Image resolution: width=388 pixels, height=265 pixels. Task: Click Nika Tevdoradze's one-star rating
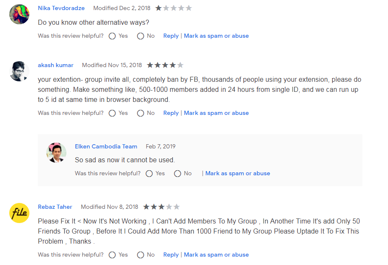(x=174, y=8)
